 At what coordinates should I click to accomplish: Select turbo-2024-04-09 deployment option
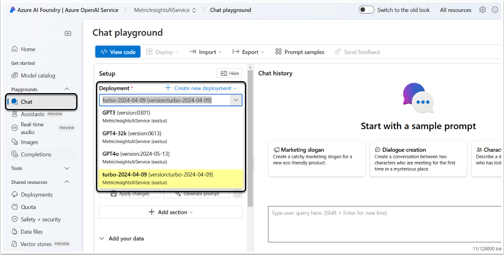(x=171, y=178)
